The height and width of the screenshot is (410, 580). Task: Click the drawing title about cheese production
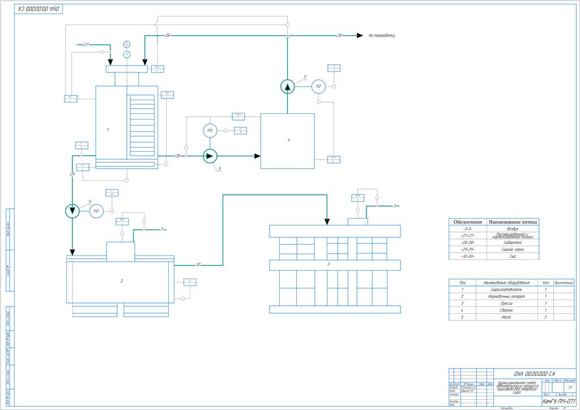click(x=517, y=387)
